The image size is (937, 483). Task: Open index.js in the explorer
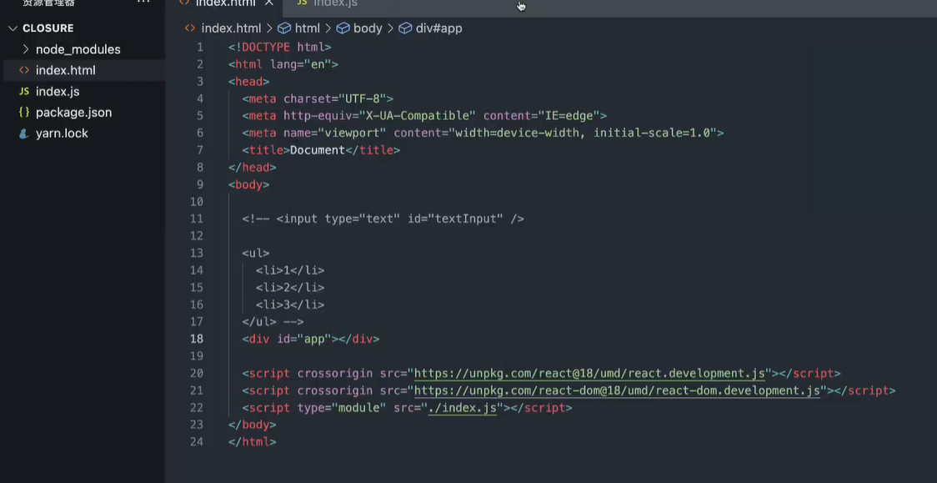click(58, 92)
